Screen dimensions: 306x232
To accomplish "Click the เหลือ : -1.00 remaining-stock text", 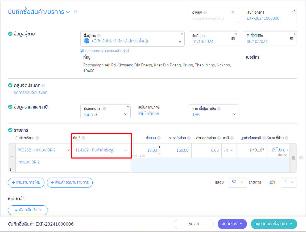I will coord(139,156).
